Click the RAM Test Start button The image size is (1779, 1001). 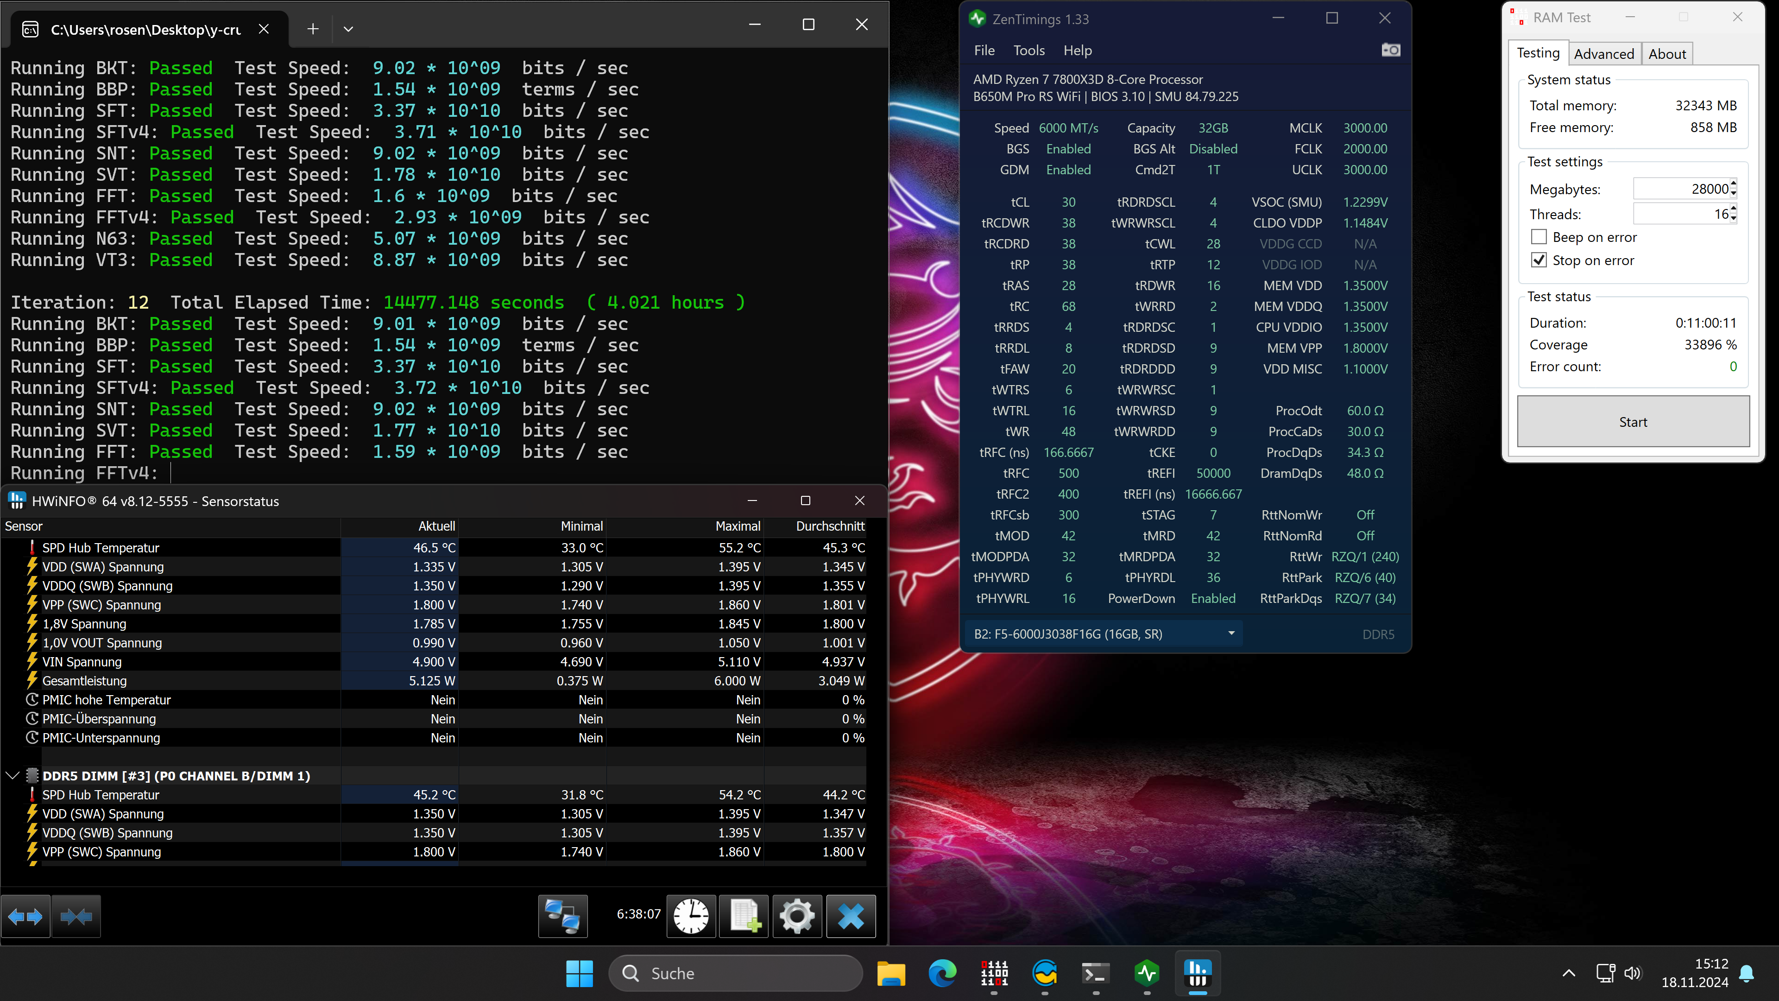click(1633, 421)
